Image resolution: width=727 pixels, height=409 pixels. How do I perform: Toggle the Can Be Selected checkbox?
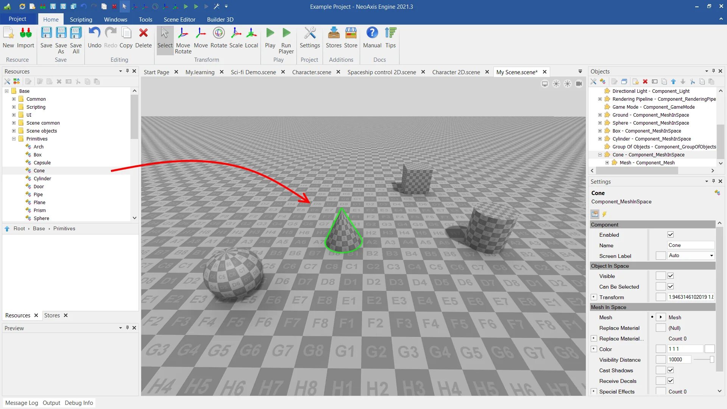click(x=671, y=287)
